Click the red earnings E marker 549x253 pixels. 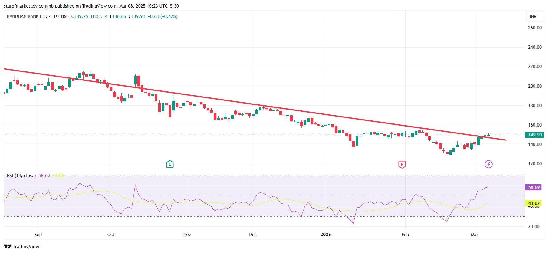402,164
